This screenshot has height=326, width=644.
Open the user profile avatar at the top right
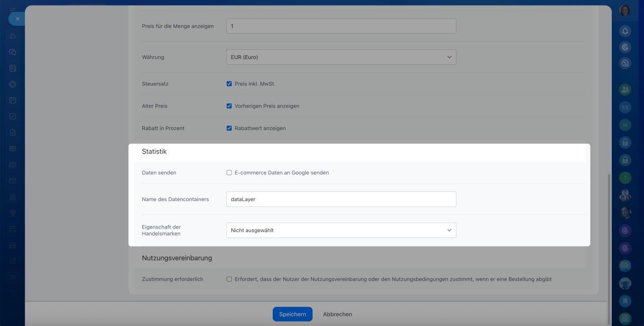point(625,10)
